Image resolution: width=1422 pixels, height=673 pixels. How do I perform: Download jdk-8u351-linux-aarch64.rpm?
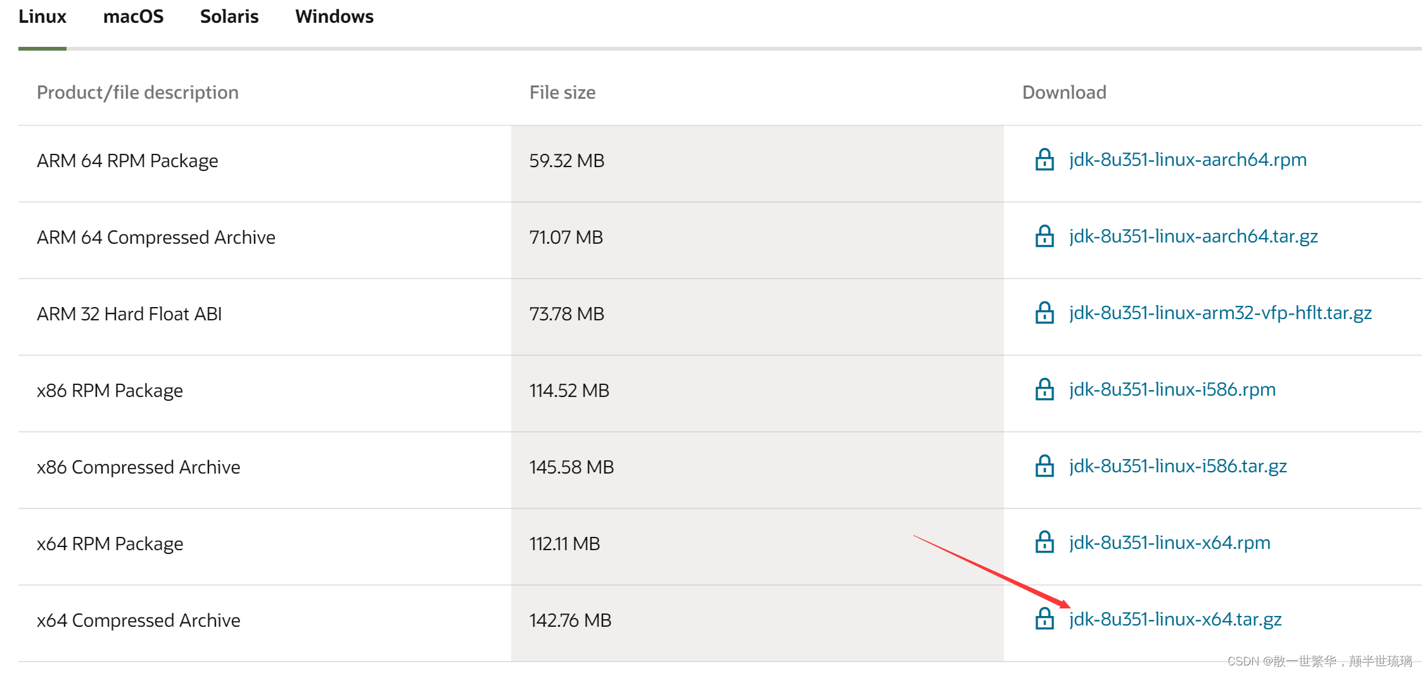tap(1188, 160)
